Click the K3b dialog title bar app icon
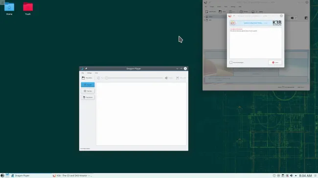The width and height of the screenshot is (318, 178). coord(230,16)
